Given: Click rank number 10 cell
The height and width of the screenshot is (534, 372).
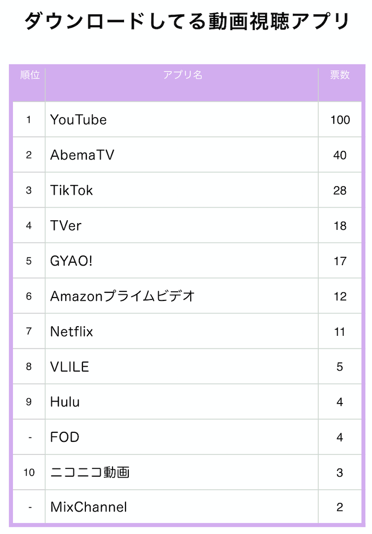Looking at the screenshot, I should click(x=29, y=472).
